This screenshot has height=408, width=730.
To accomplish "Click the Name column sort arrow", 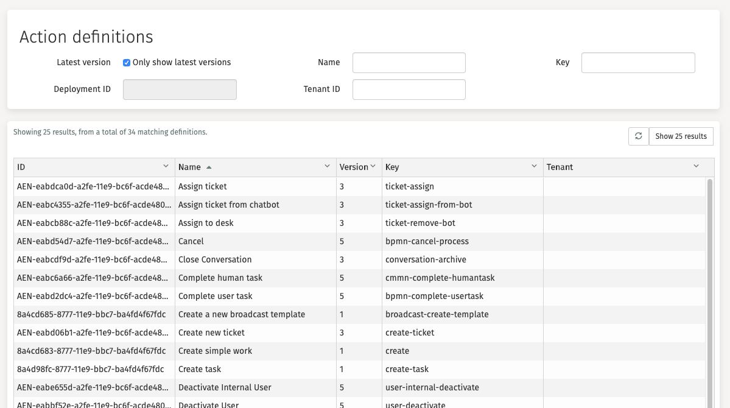I will (209, 167).
